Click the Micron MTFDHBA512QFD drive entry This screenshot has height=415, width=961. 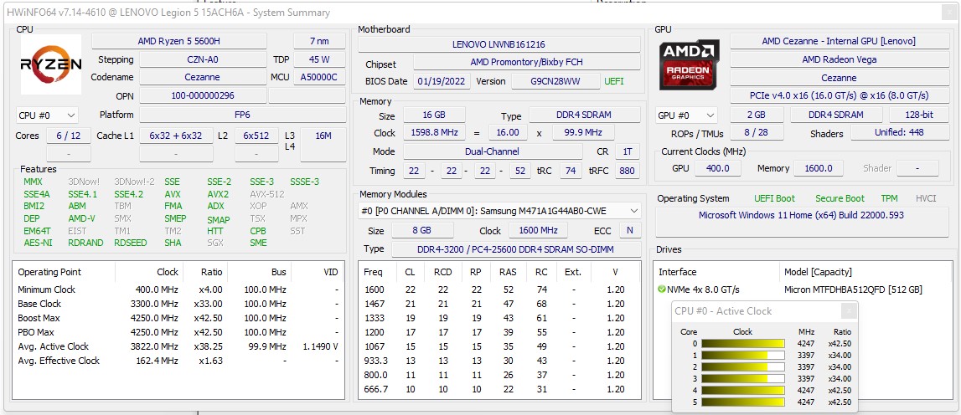[x=852, y=289]
